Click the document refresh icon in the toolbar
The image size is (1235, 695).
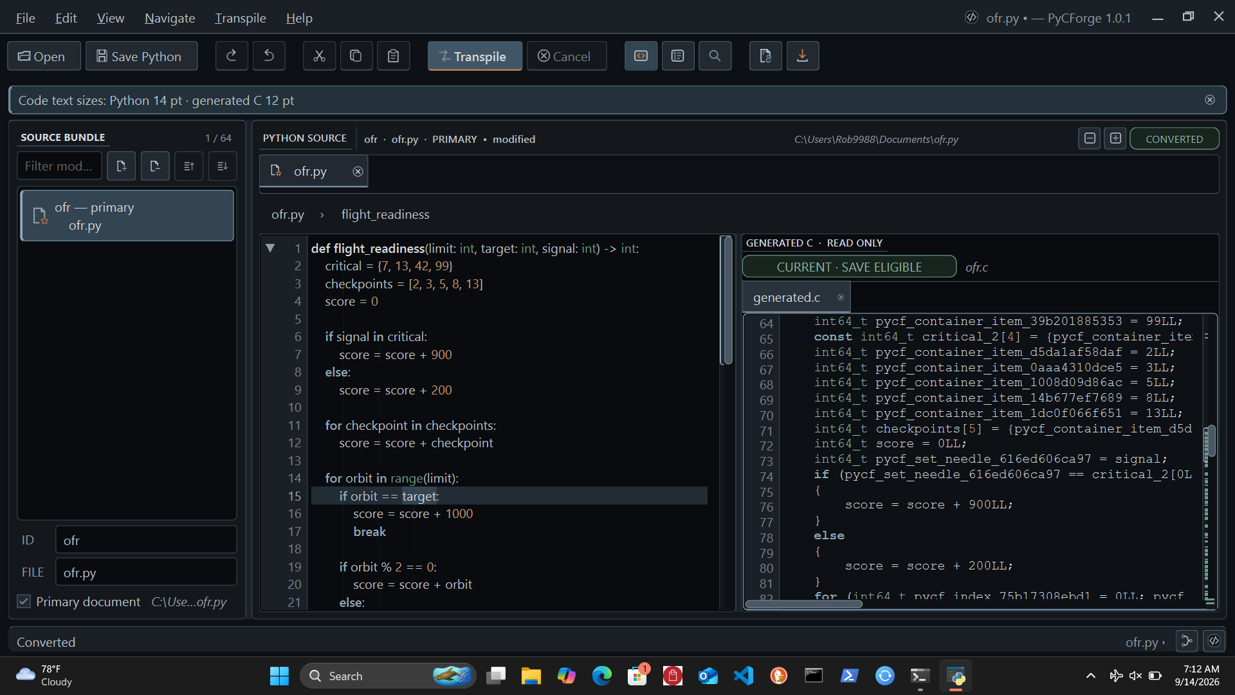point(765,56)
